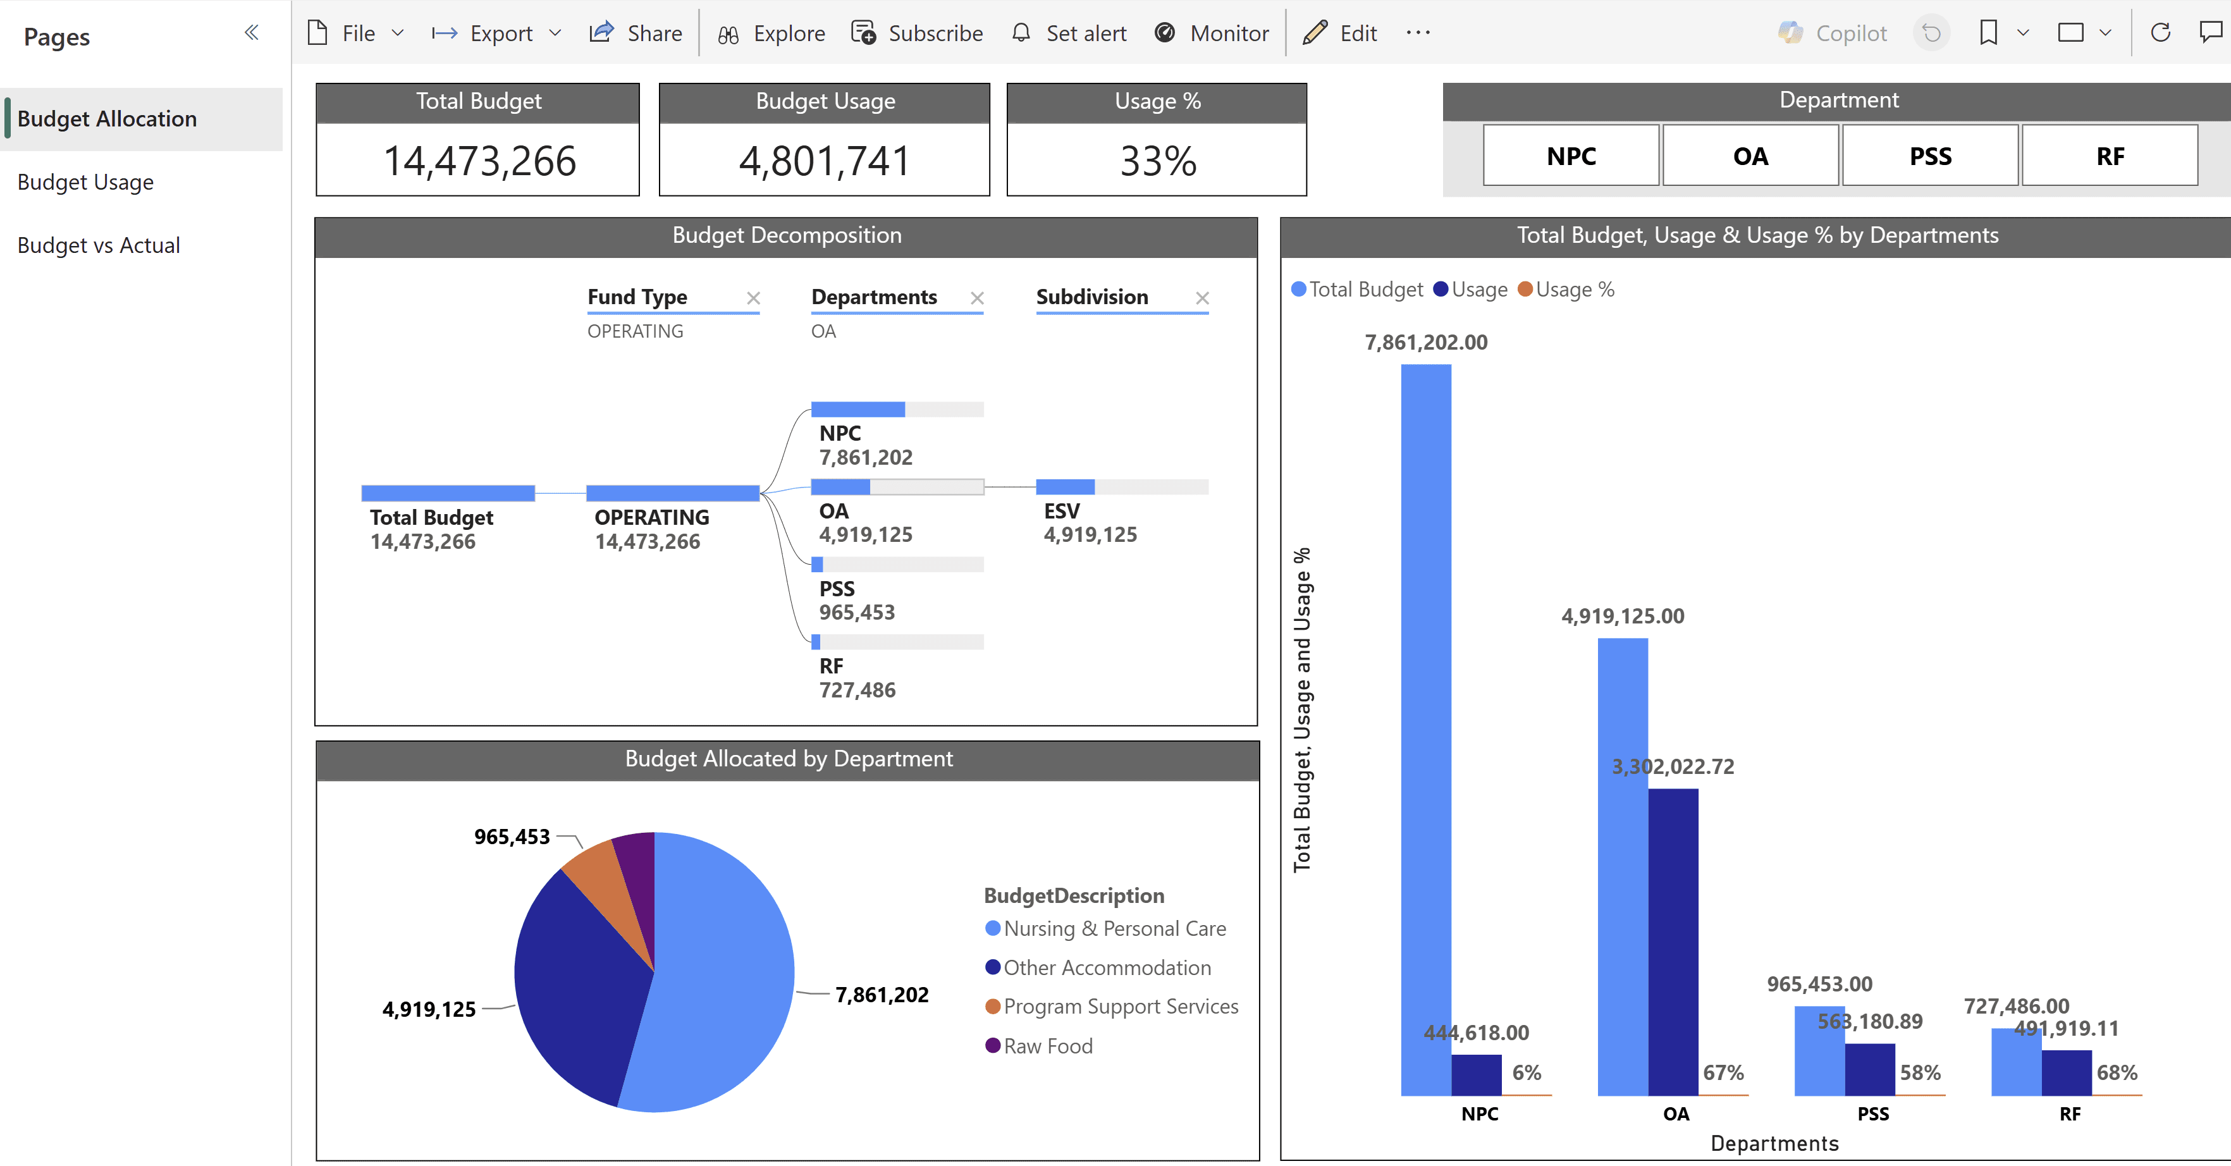This screenshot has height=1166, width=2231.
Task: Click Raw Food legend item
Action: (x=1039, y=1046)
